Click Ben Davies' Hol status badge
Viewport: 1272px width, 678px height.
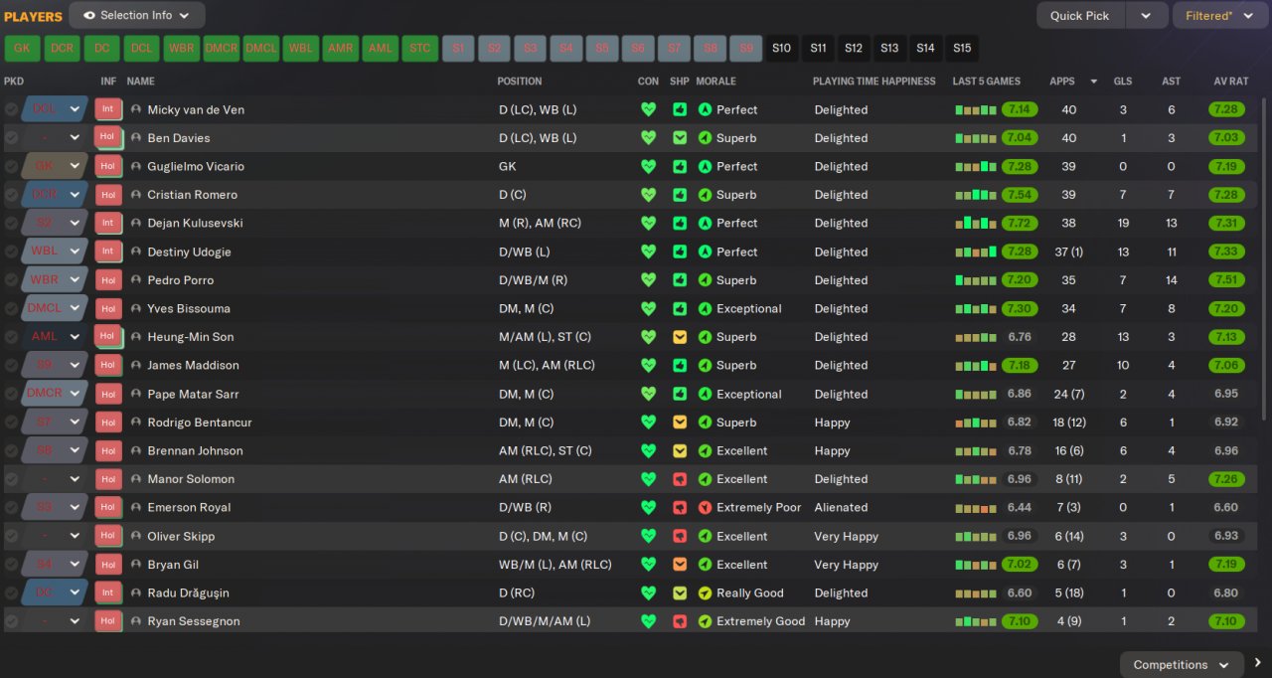coord(107,138)
